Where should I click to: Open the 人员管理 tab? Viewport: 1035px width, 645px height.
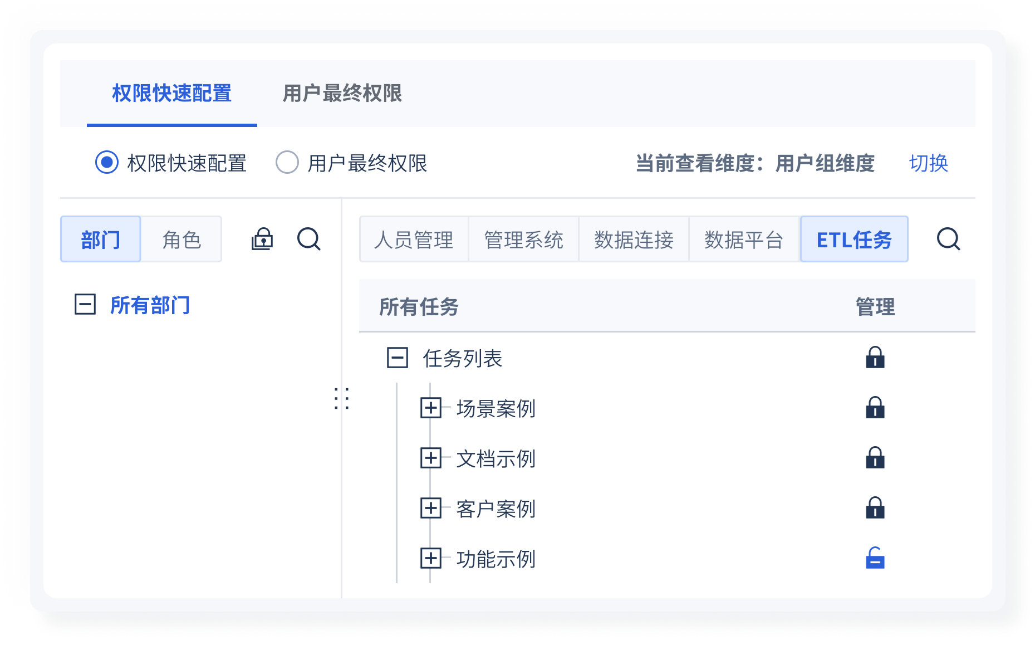click(414, 240)
